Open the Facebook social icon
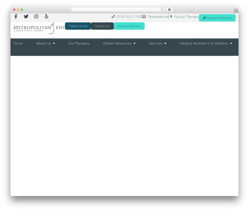Viewport: 249px width, 211px height. [x=16, y=16]
